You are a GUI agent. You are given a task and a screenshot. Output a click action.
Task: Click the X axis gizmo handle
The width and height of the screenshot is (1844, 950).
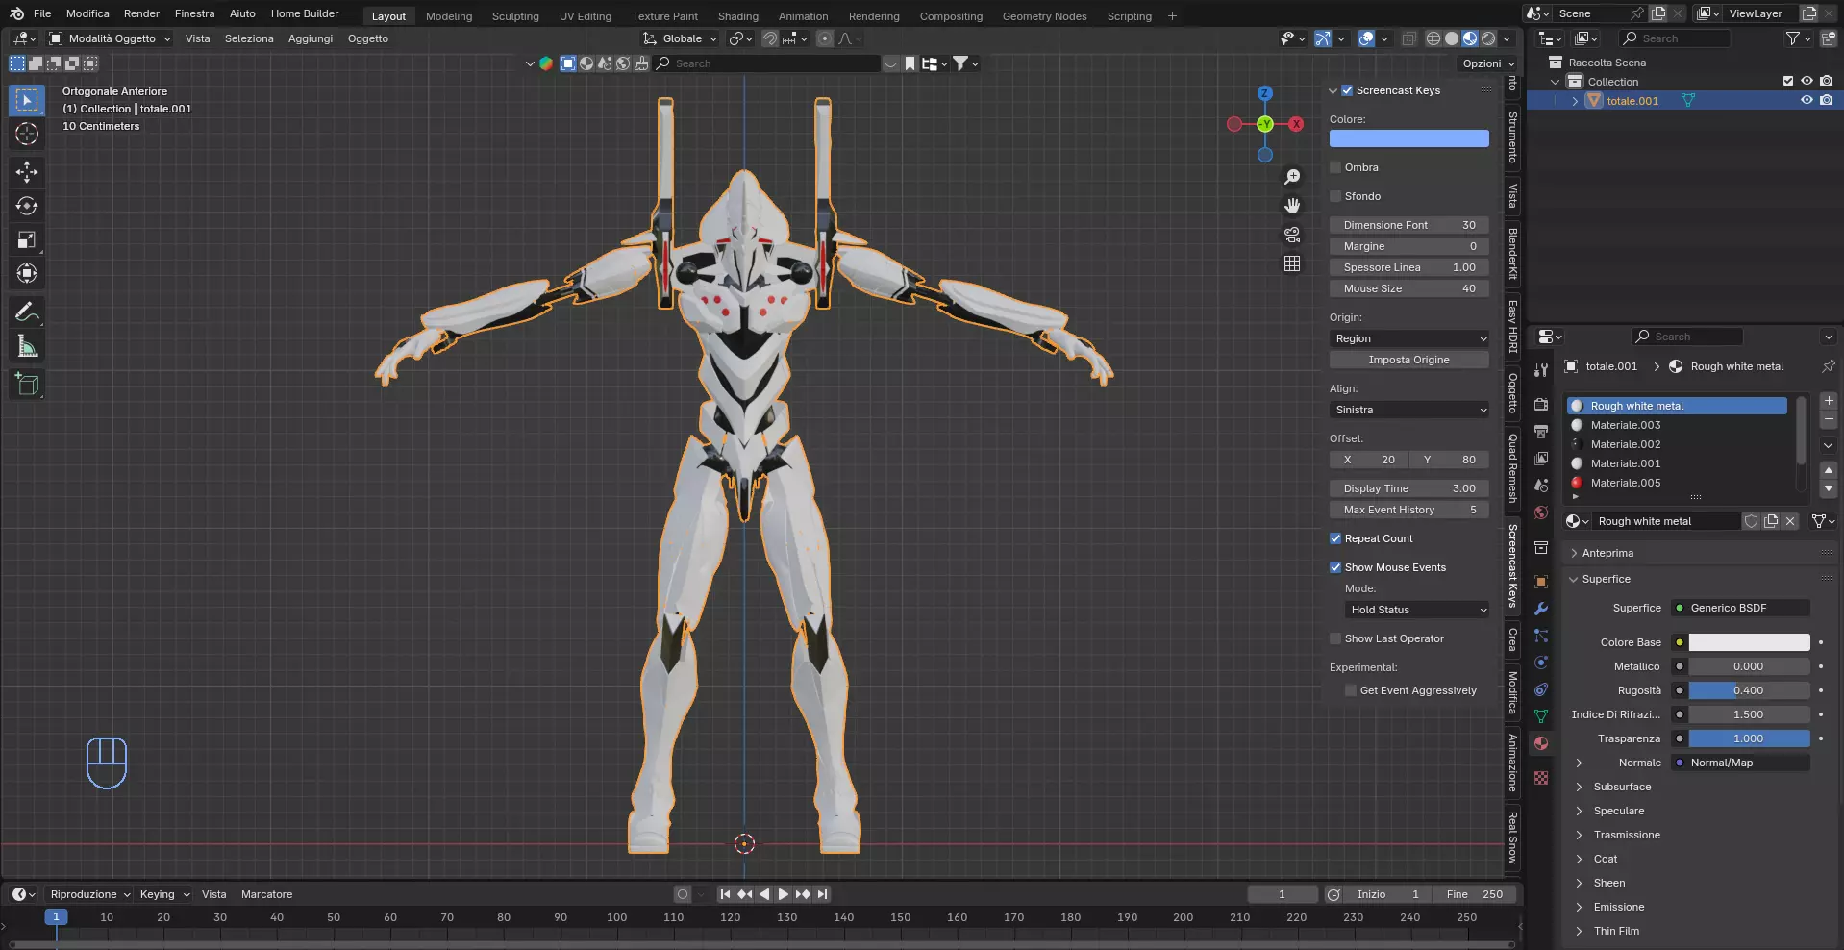tap(1296, 124)
